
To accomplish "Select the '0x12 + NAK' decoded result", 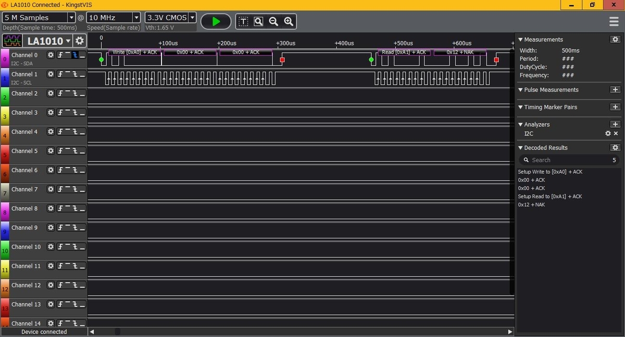I will [x=531, y=205].
